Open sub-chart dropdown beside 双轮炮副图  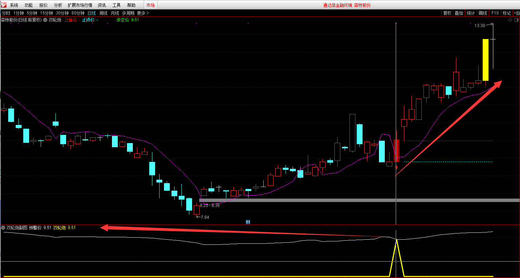[3, 228]
